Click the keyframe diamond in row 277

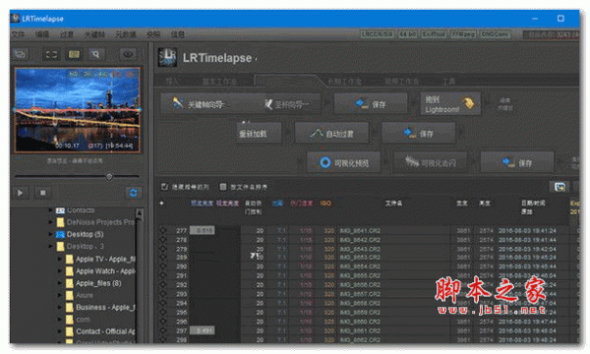pos(163,230)
